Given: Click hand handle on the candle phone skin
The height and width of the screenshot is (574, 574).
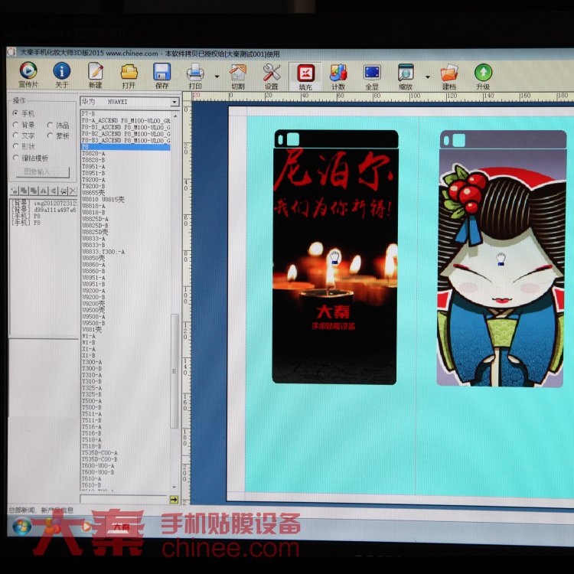Looking at the screenshot, I should pos(334,256).
